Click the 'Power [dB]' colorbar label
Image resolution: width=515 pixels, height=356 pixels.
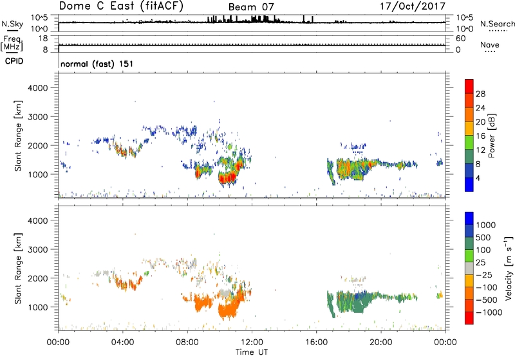pyautogui.click(x=492, y=136)
